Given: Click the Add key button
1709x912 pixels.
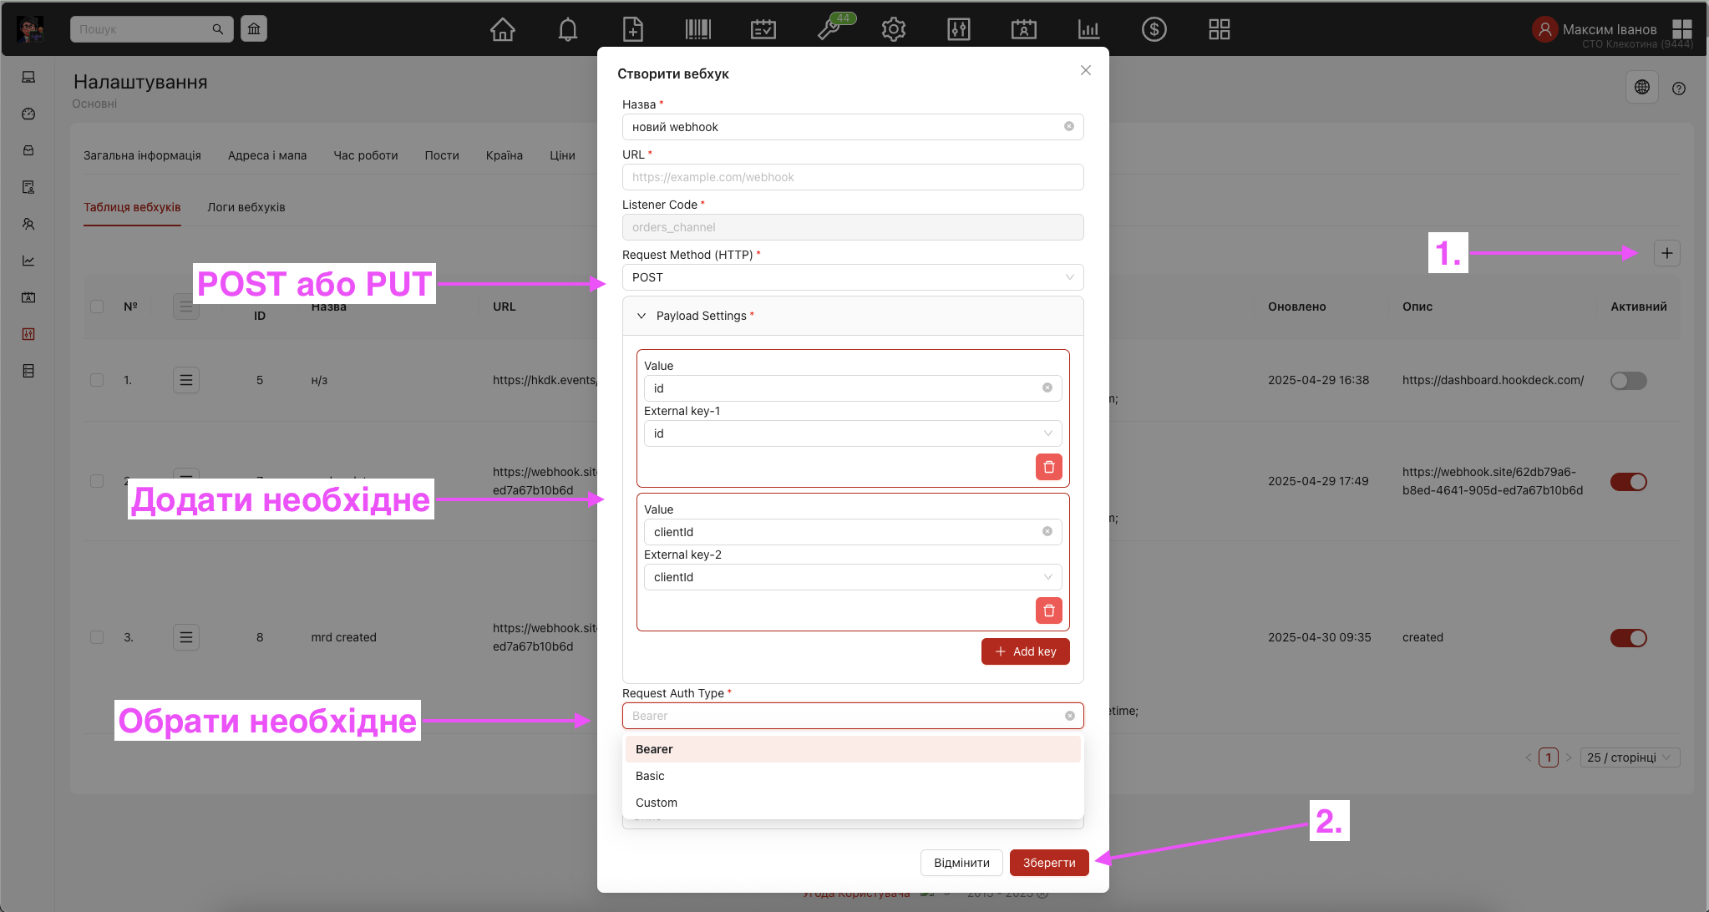Looking at the screenshot, I should click(x=1025, y=651).
